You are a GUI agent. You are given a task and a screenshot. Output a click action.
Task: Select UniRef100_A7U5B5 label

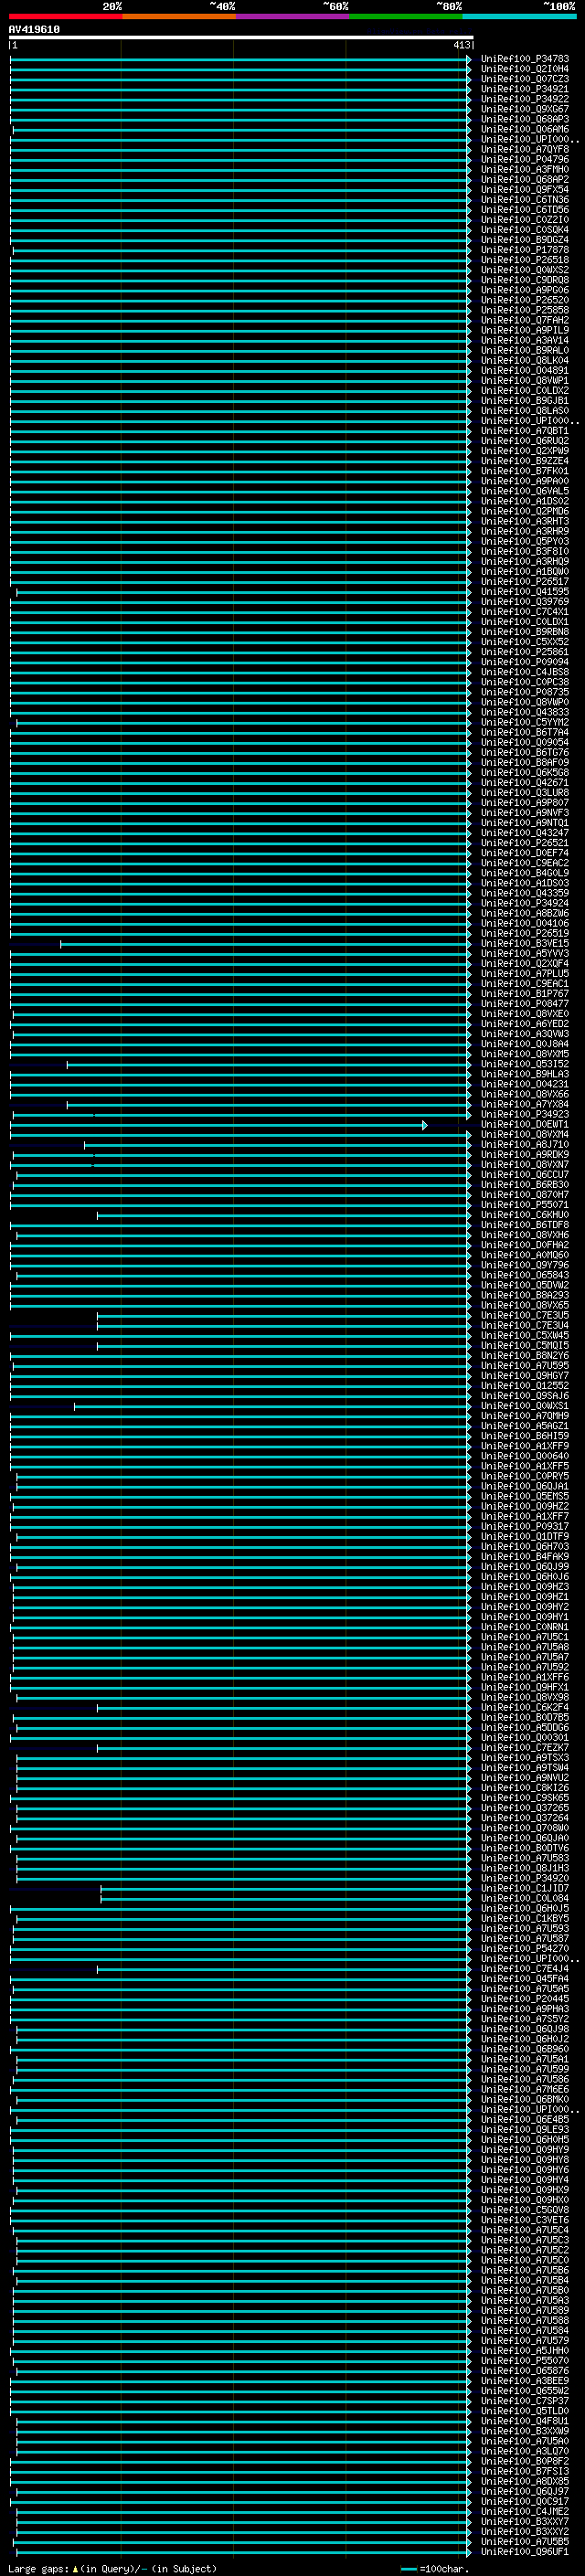tap(525, 2541)
